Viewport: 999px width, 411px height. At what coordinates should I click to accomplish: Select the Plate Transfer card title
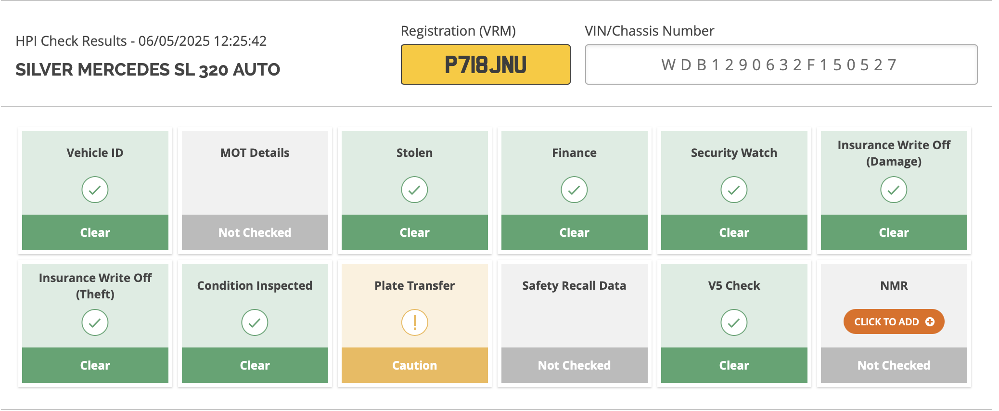click(x=414, y=285)
